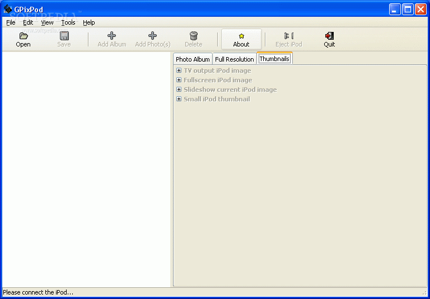
Task: Open the Edit menu
Action: (28, 22)
